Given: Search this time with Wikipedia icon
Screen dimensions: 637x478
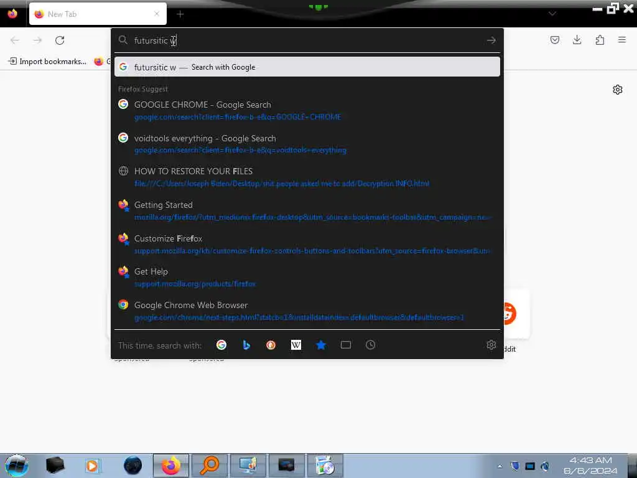Looking at the screenshot, I should pyautogui.click(x=296, y=345).
